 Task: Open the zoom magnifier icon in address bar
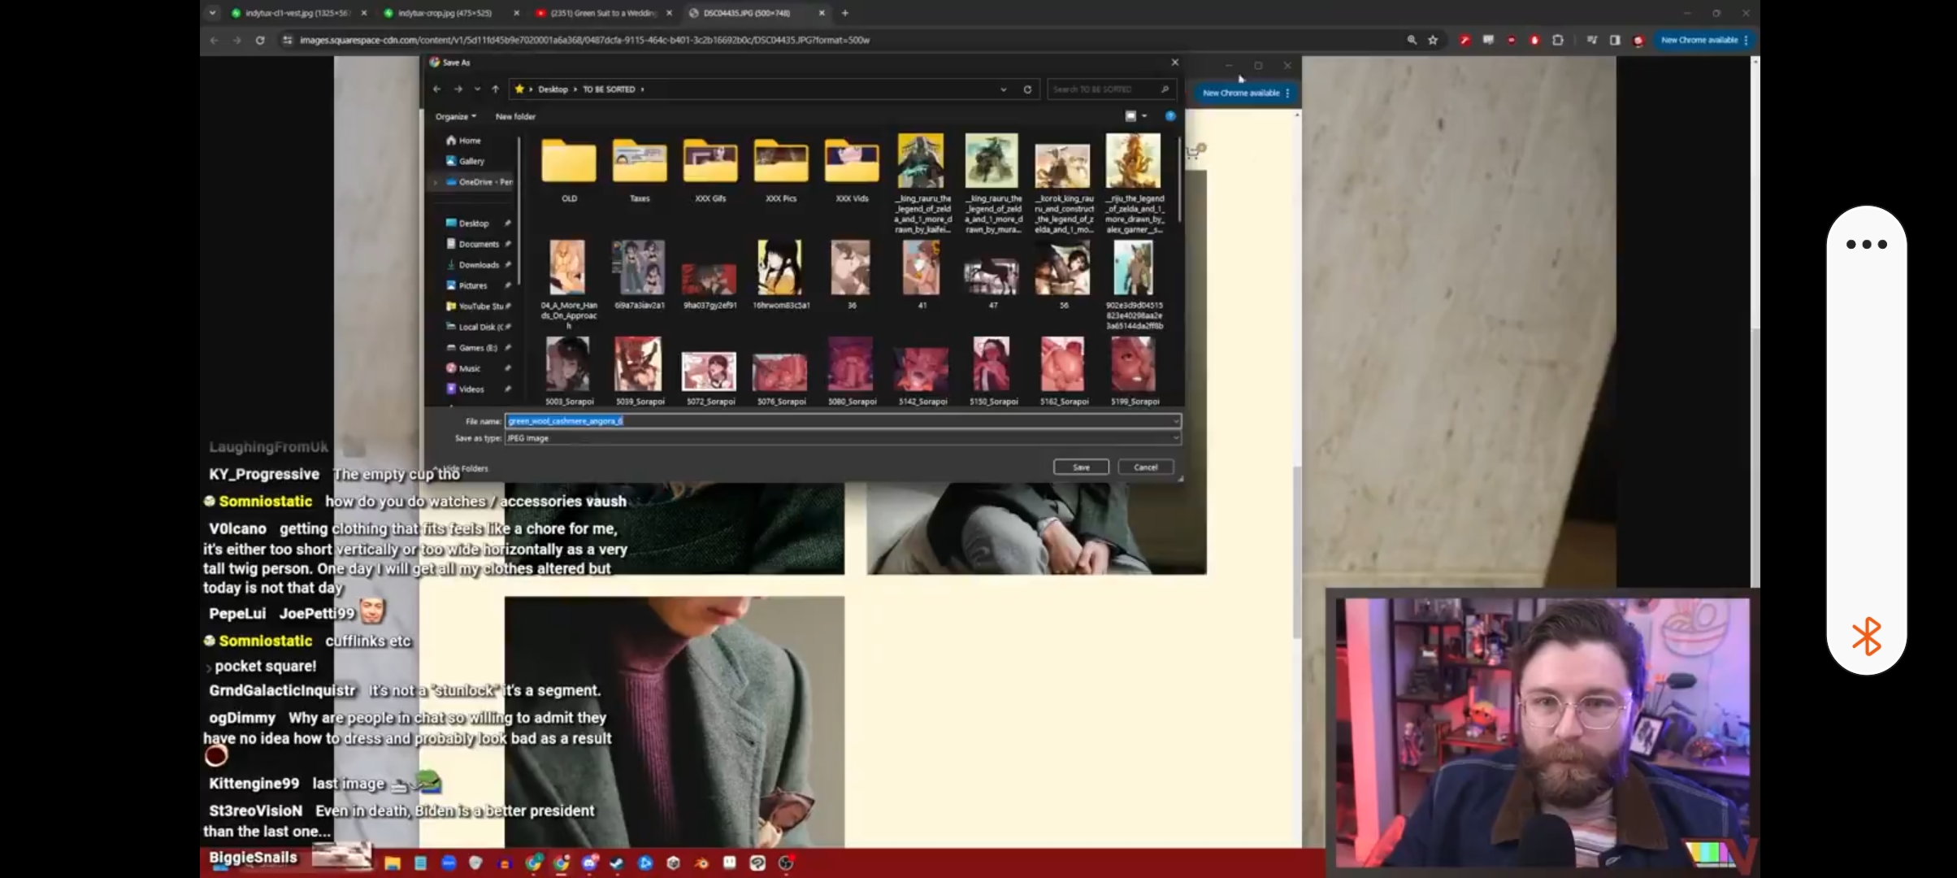1412,40
